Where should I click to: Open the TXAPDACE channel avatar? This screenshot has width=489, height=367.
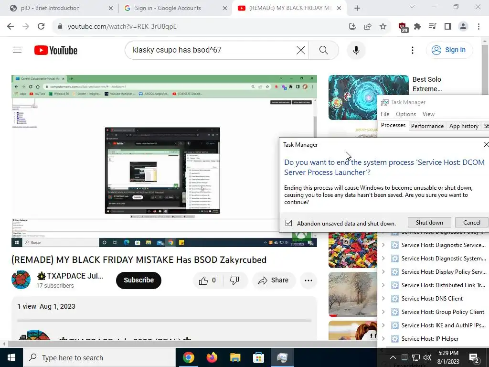(x=21, y=280)
